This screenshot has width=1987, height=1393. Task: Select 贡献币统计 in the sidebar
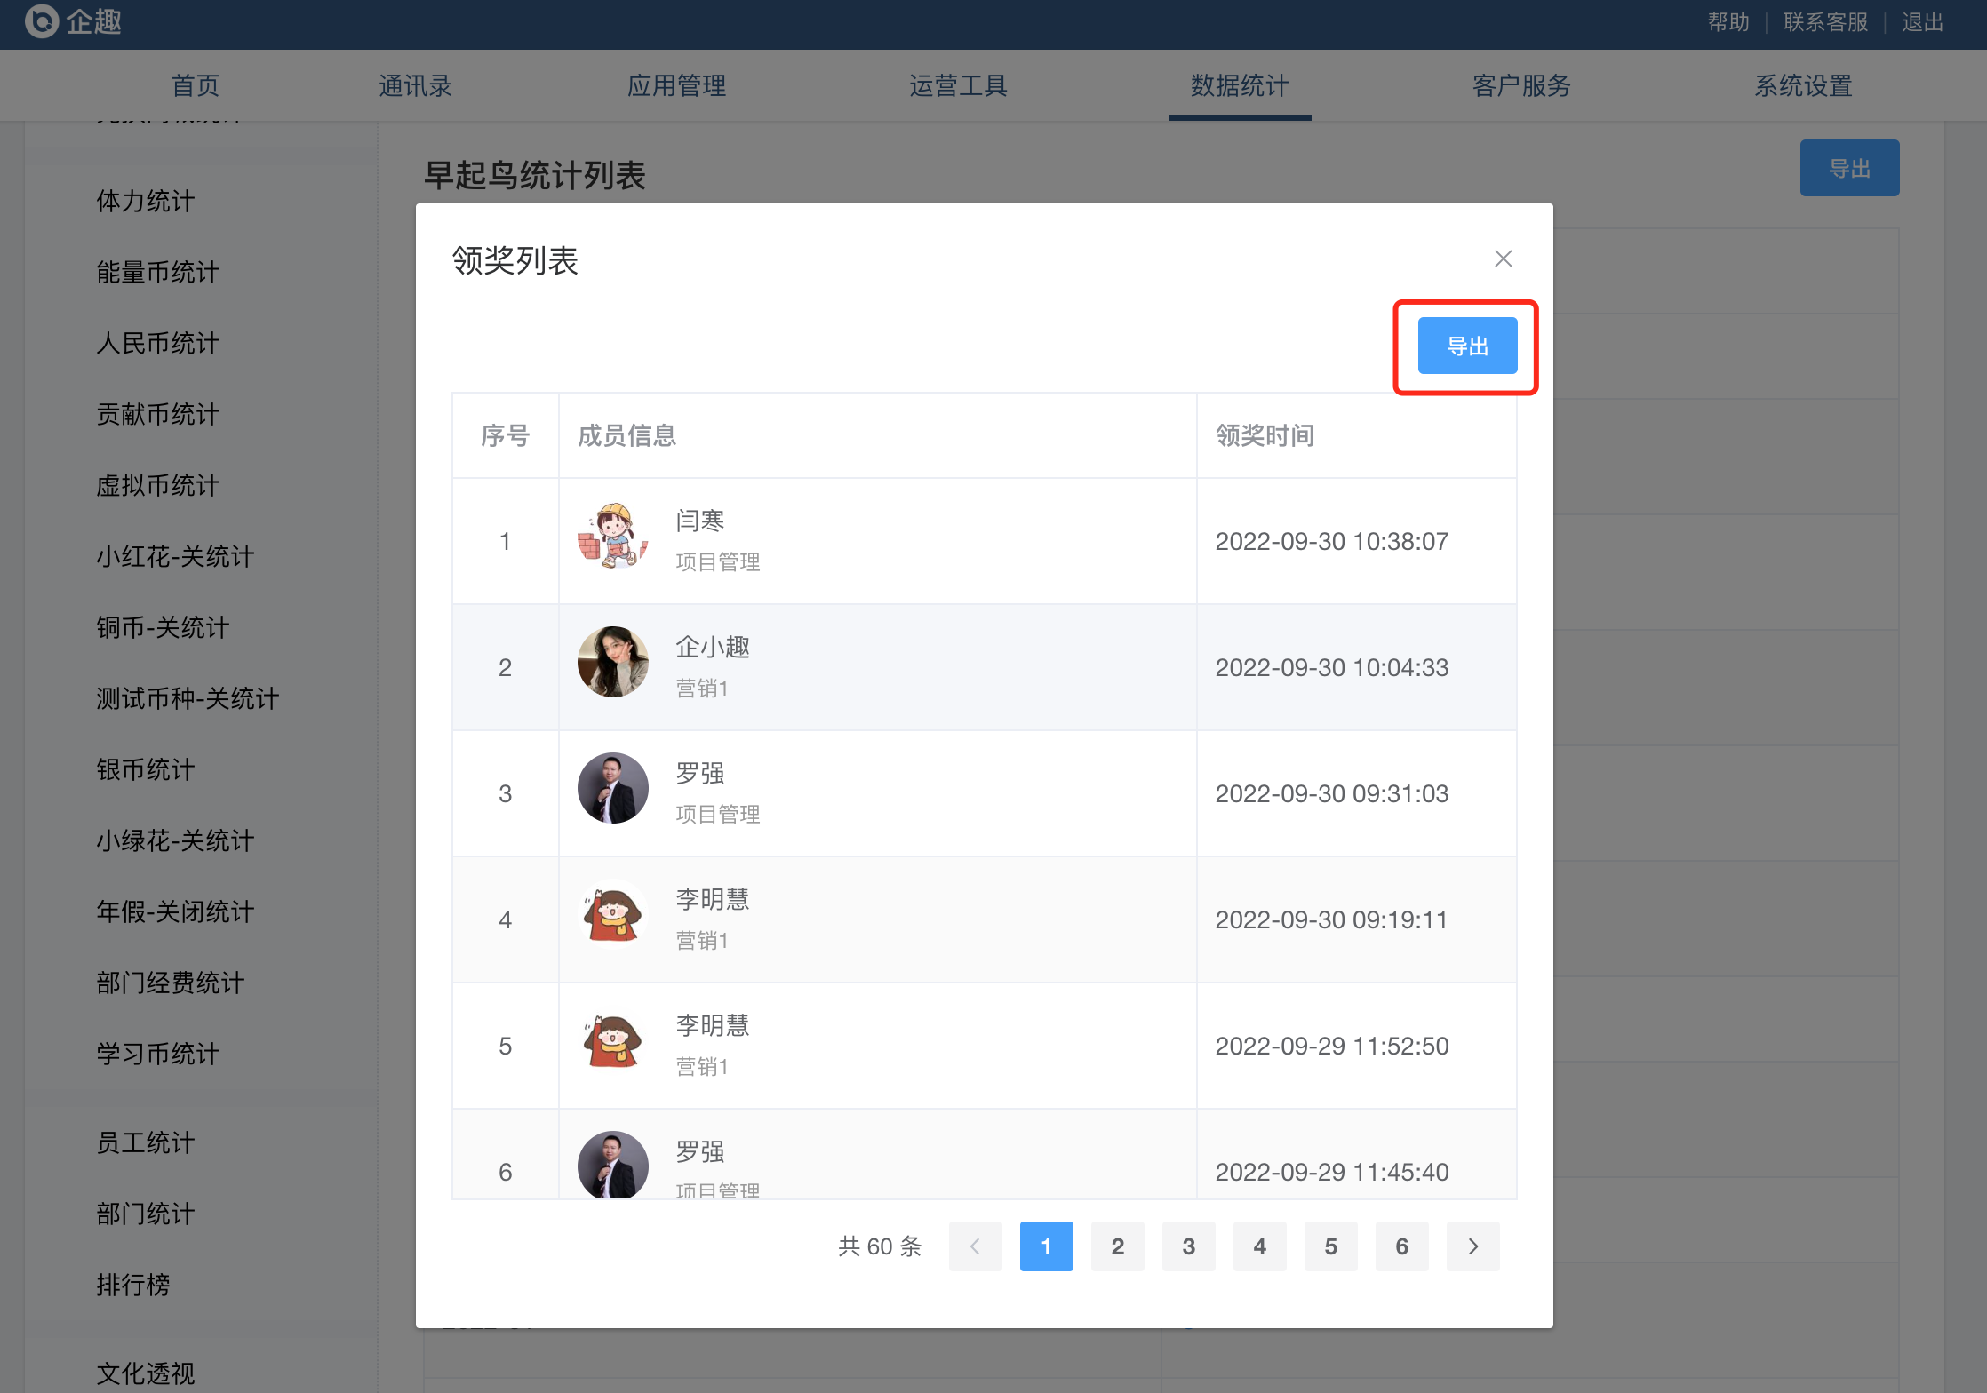click(158, 414)
